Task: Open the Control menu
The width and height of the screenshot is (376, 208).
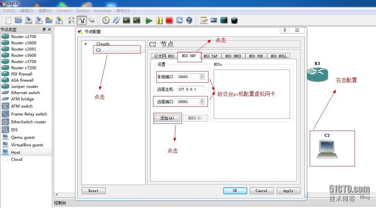Action: point(64,11)
